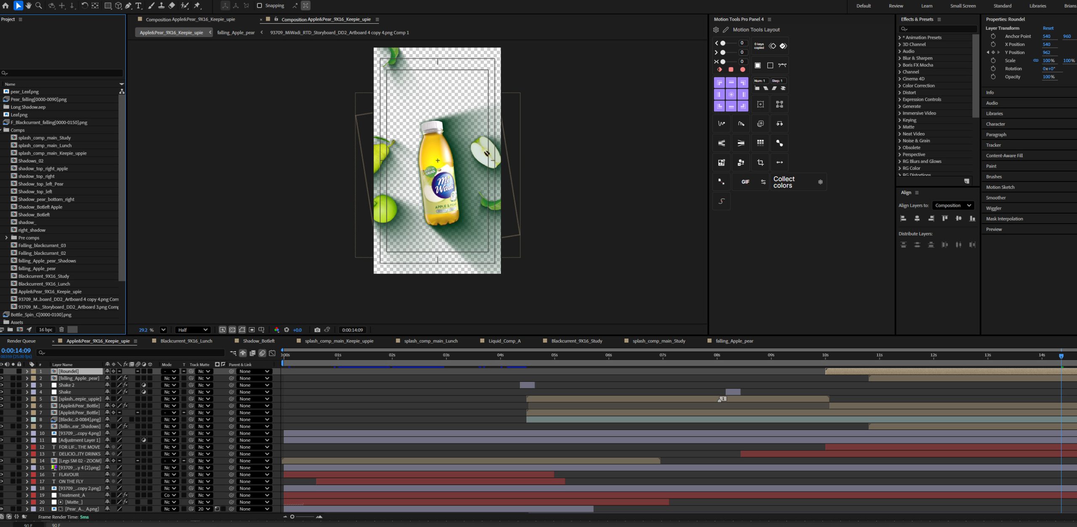
Task: Open the Review workspace
Action: [x=896, y=6]
